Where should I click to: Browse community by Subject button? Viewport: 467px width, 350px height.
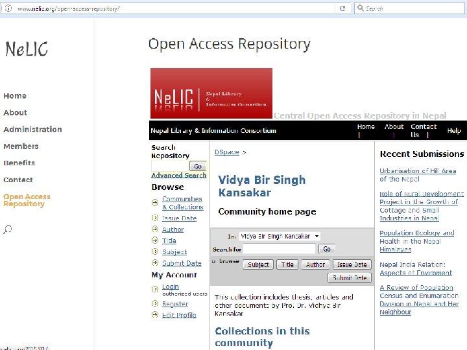[x=258, y=264]
